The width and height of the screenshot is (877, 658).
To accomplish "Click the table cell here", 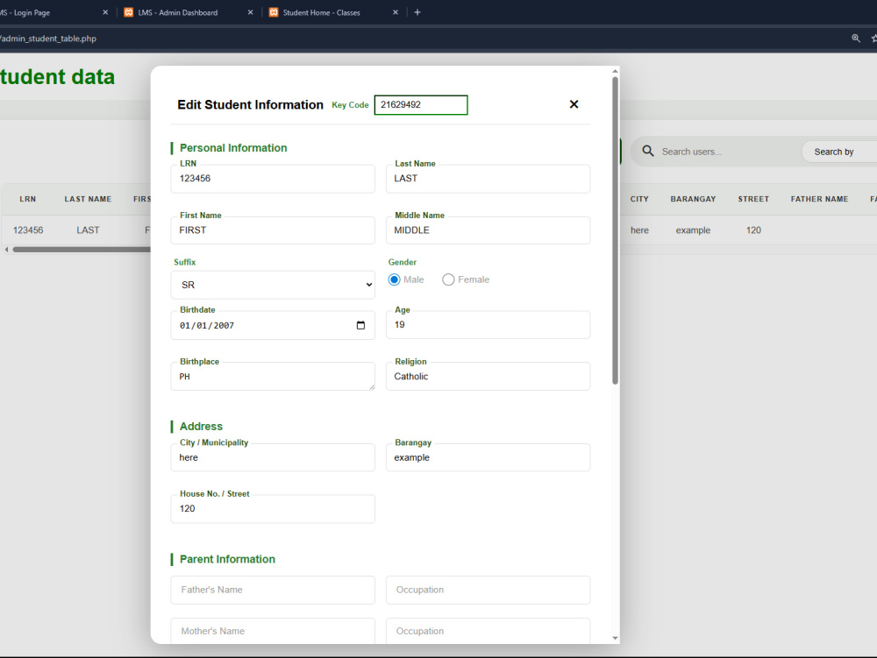I will coord(639,230).
